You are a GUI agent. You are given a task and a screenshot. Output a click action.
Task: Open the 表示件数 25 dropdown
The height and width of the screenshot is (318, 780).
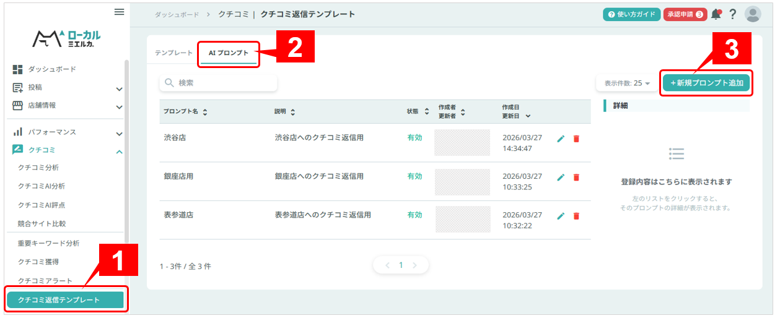coord(627,83)
